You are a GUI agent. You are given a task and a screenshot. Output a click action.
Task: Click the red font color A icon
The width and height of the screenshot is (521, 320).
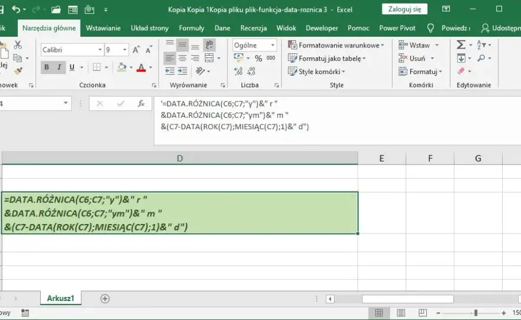141,68
